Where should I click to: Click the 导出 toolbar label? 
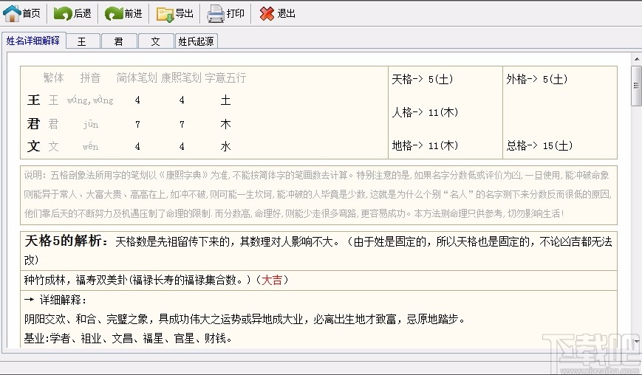[x=184, y=13]
